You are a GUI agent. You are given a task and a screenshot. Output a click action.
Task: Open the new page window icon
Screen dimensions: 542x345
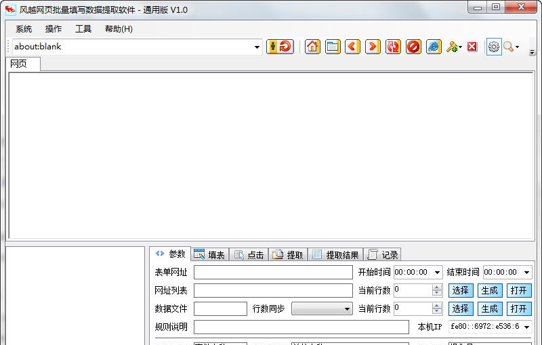[333, 47]
